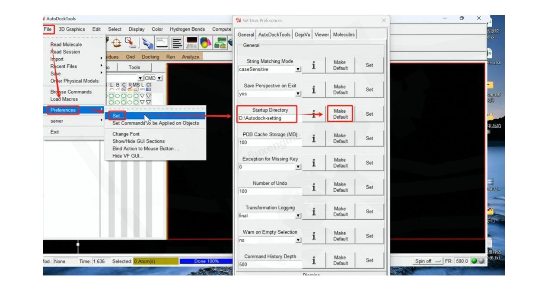Click the C column icon in dashboard
This screenshot has width=548, height=291.
tap(124, 89)
